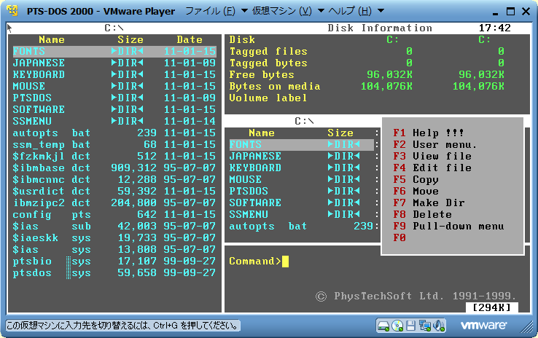538x338 pixels.
Task: Click the CD/DVD drive device icon
Action: (397, 326)
